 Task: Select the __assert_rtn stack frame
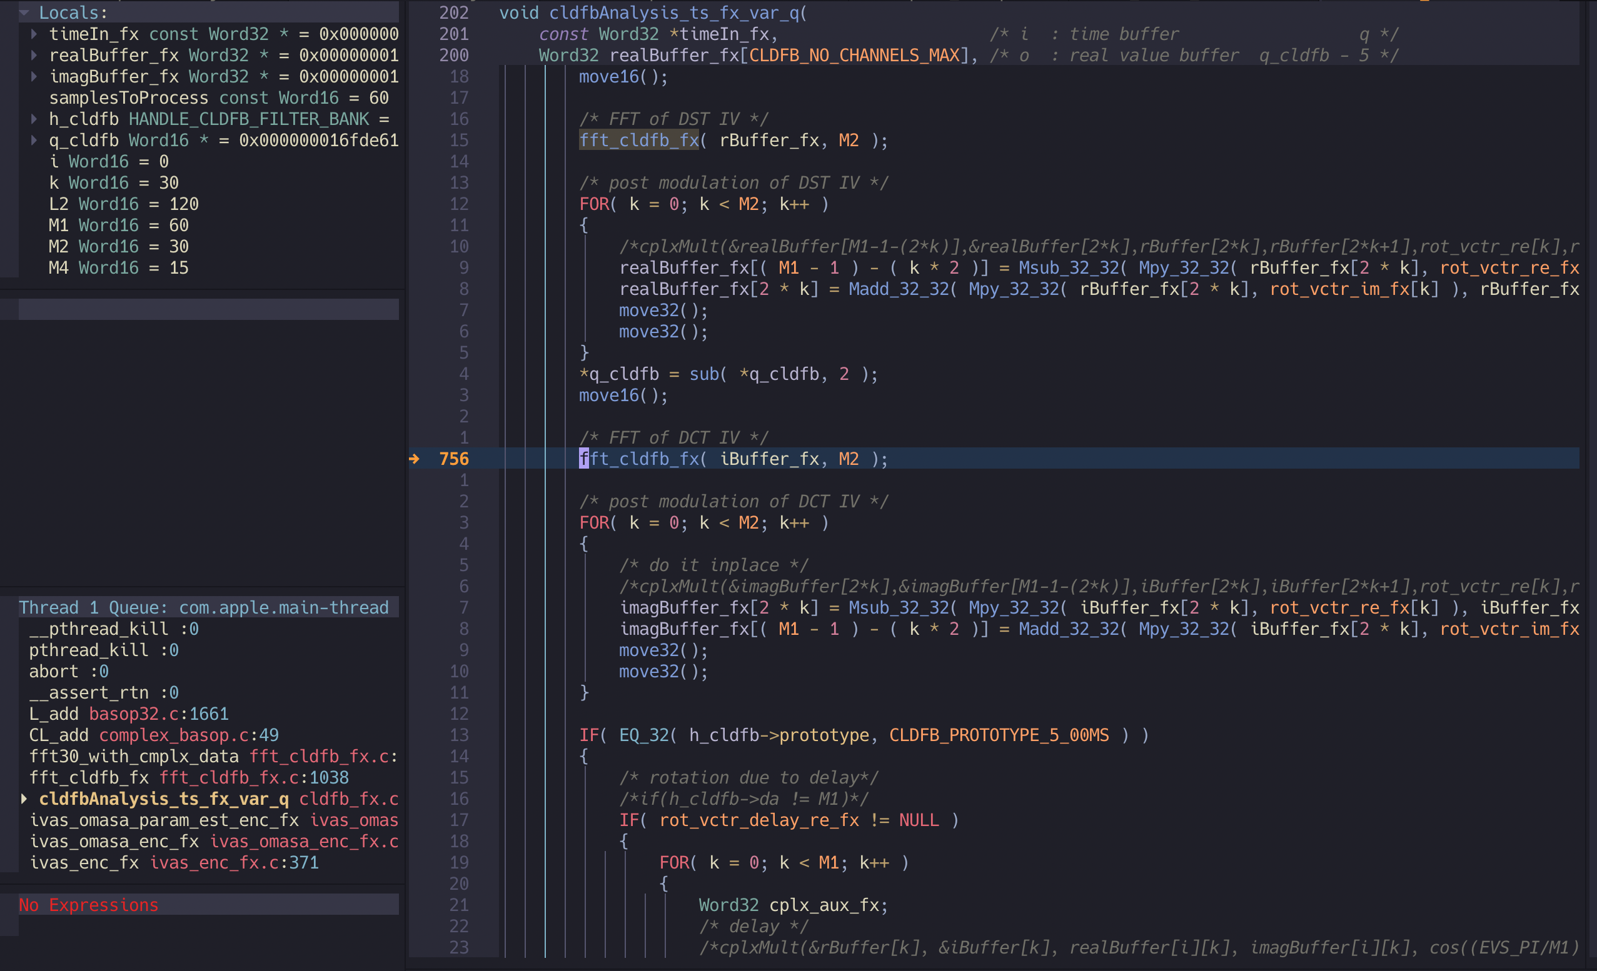[104, 692]
